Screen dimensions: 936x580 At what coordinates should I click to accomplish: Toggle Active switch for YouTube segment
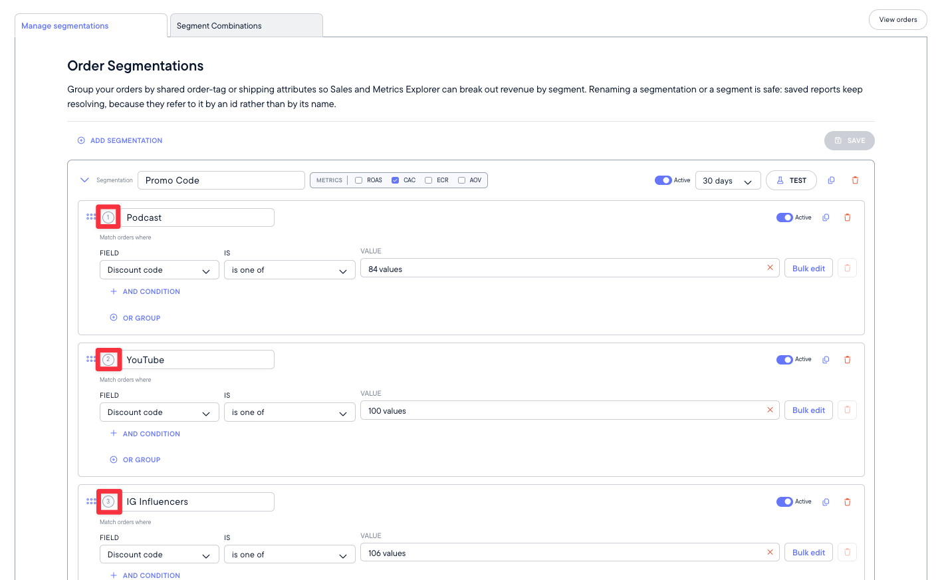[x=784, y=360]
